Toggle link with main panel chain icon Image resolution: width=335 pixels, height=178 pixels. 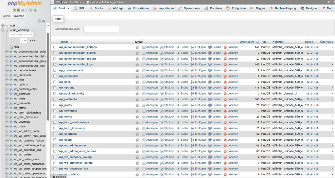[x=44, y=21]
